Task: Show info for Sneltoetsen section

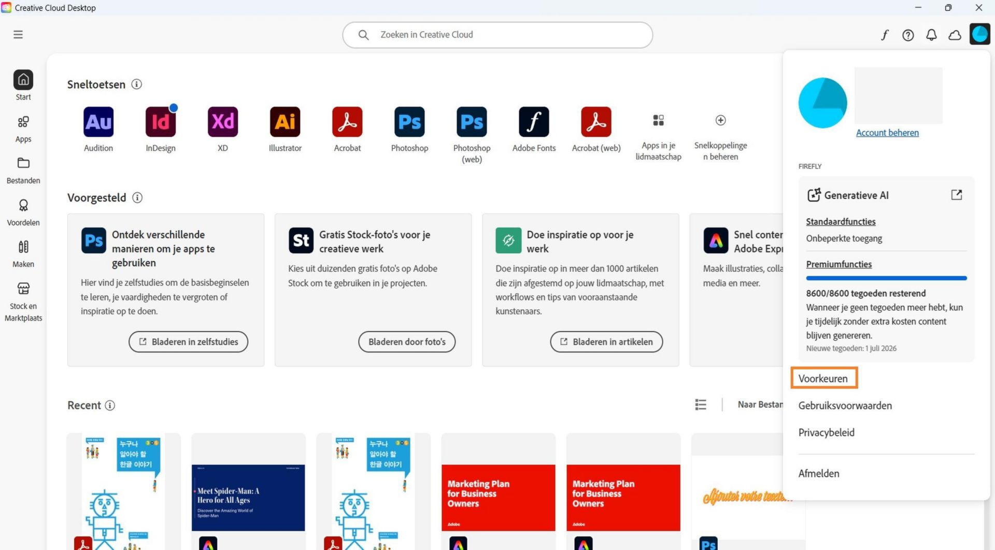Action: coord(136,84)
